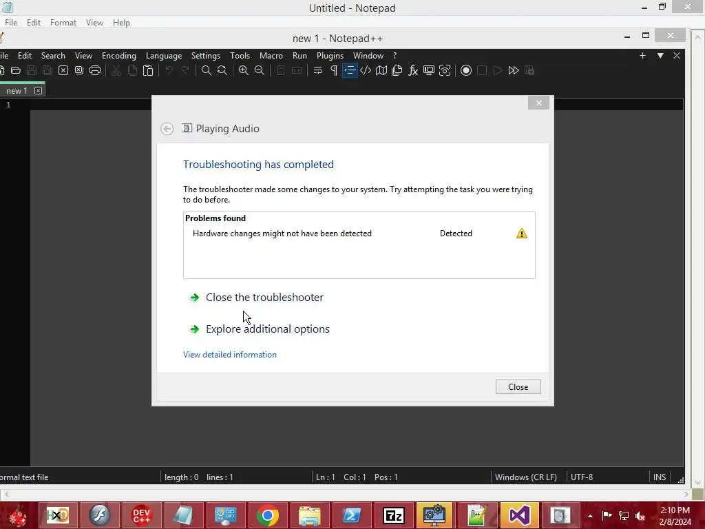Open the Notepad++ Edit menu
The width and height of the screenshot is (705, 529).
[25, 55]
